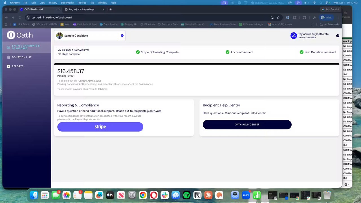Open the Bookmarks menu in menu bar
This screenshot has width=361, height=203.
(x=67, y=3)
